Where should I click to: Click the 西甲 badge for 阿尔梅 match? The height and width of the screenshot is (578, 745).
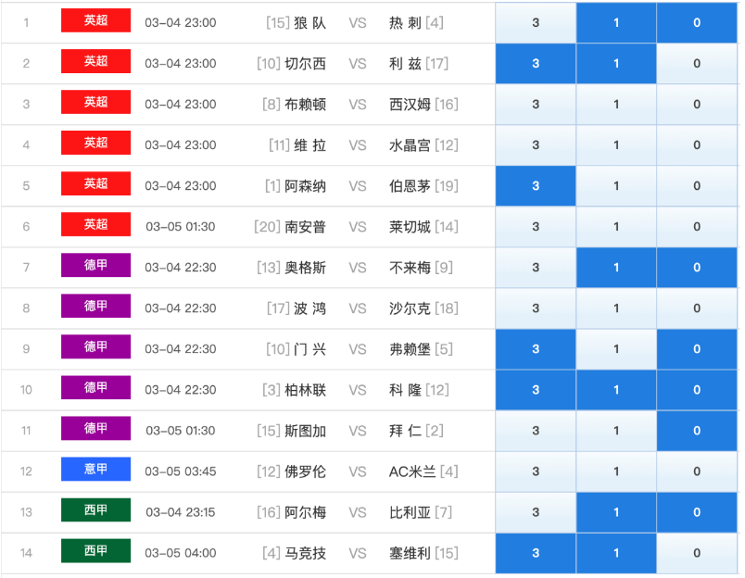(96, 510)
